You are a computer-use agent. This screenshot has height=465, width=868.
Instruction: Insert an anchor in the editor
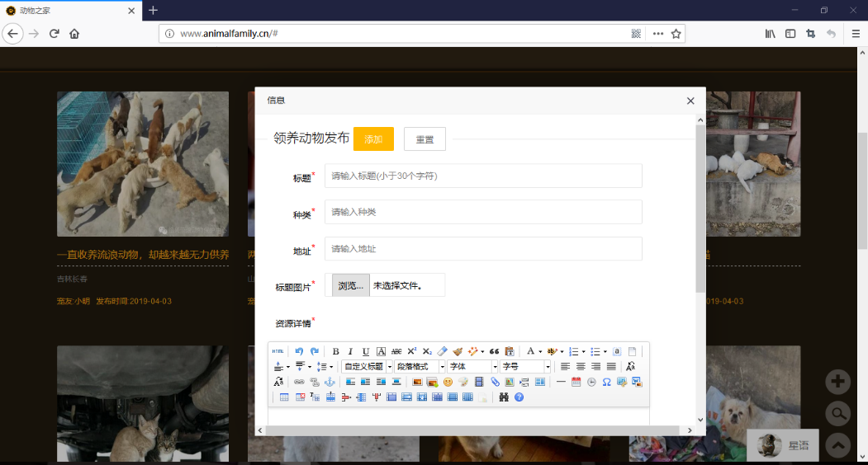pos(330,382)
